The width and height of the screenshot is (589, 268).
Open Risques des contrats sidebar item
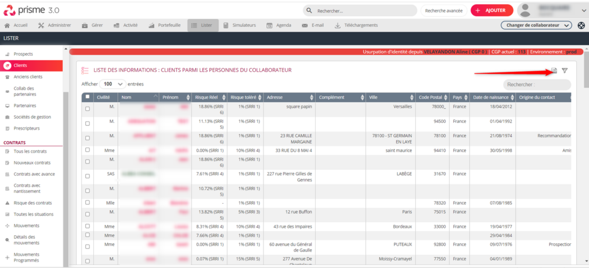click(32, 203)
